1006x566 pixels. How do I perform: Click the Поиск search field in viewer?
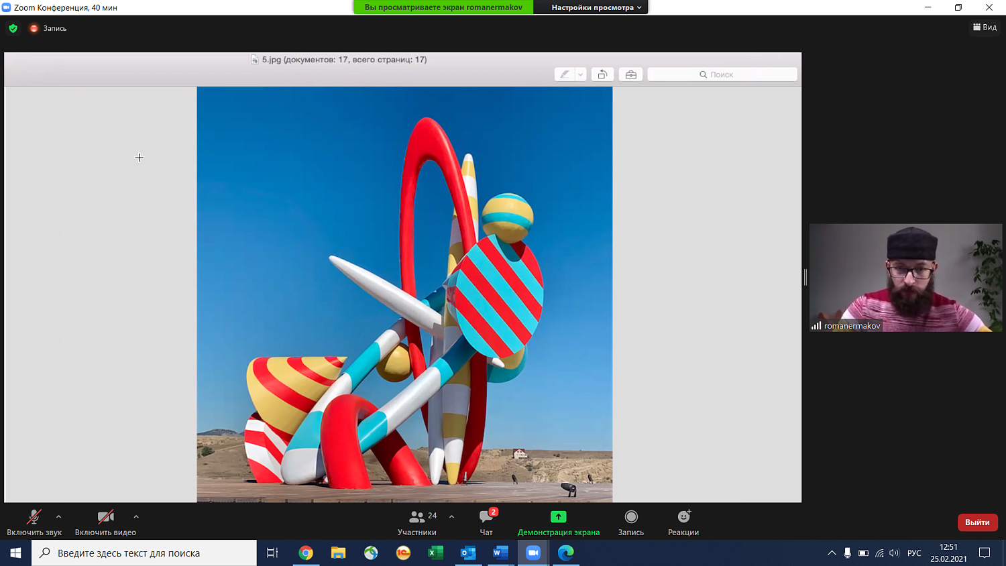(x=722, y=74)
